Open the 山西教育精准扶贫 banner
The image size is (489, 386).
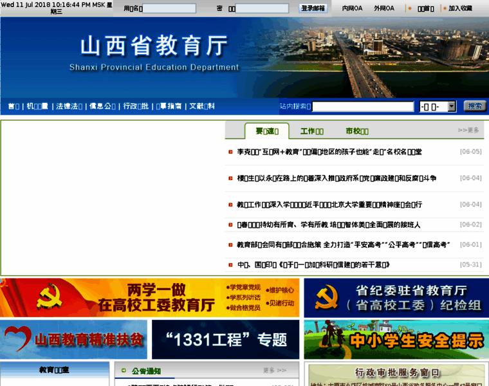pos(73,340)
